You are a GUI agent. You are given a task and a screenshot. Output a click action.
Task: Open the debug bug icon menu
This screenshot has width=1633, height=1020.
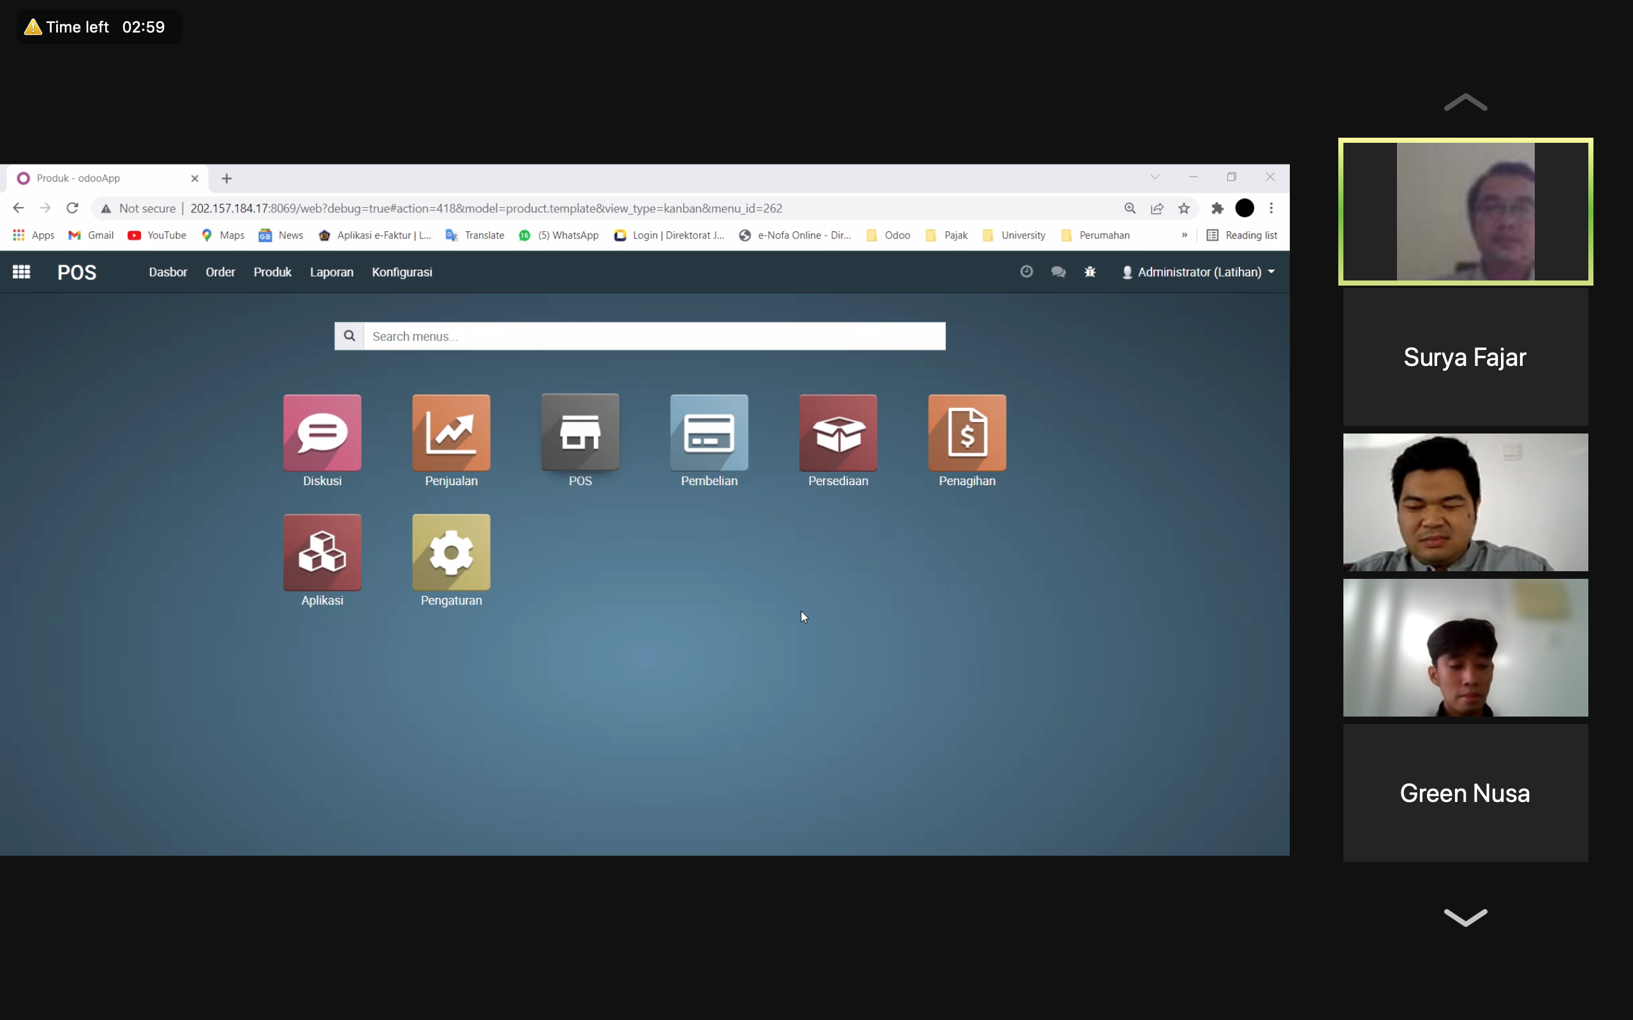pos(1090,272)
